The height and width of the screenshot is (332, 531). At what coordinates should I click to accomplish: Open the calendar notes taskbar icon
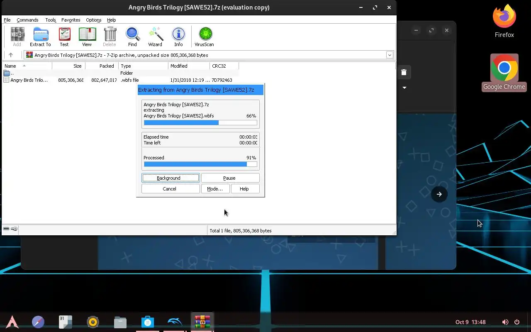pyautogui.click(x=65, y=322)
